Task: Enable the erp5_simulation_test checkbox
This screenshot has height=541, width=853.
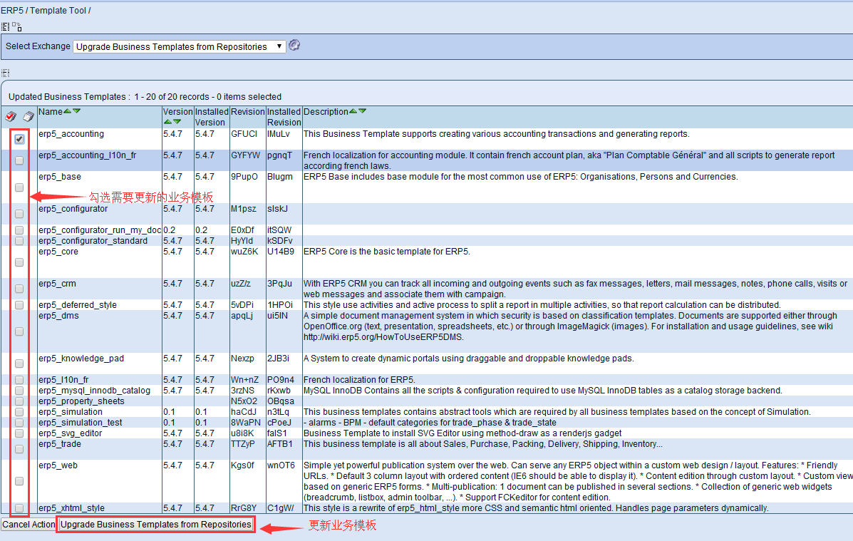Action: point(19,423)
